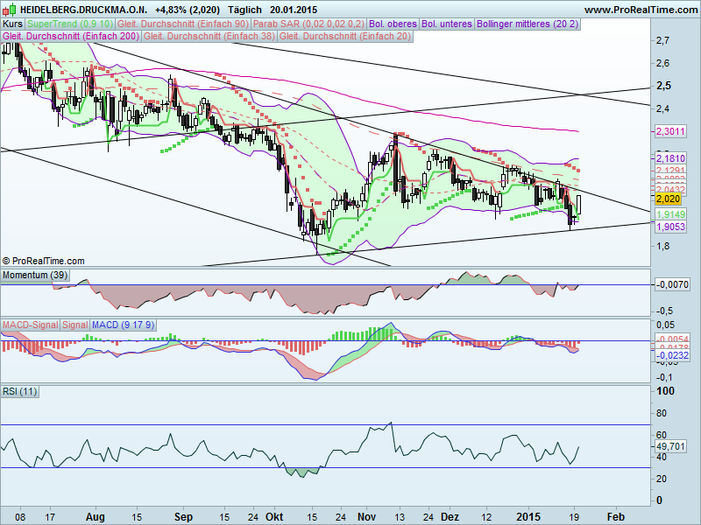Click the upper Bollinger value 2,1810
This screenshot has height=525, width=701.
[670, 158]
